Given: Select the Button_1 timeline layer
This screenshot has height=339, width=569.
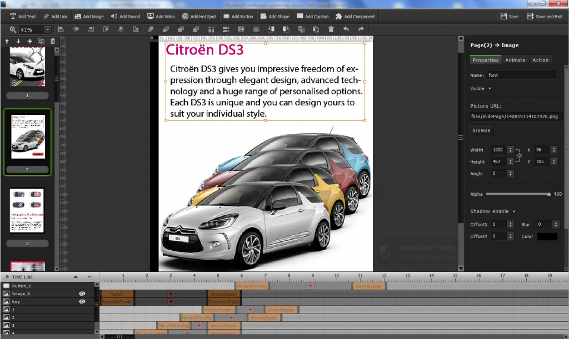Looking at the screenshot, I should 48,286.
